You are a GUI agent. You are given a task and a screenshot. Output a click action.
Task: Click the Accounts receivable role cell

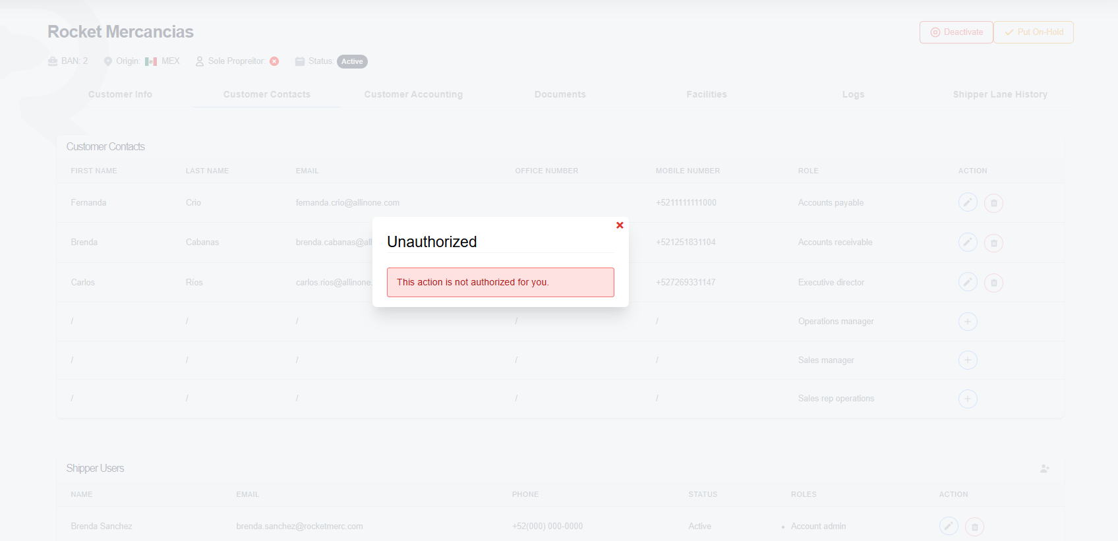coord(835,242)
